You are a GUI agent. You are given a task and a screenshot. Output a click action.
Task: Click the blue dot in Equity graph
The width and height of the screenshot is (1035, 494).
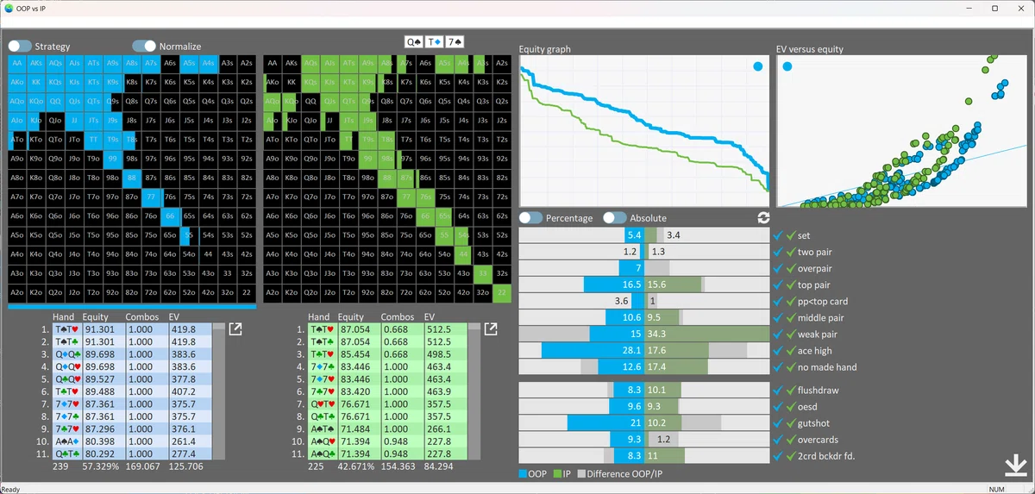pos(757,66)
